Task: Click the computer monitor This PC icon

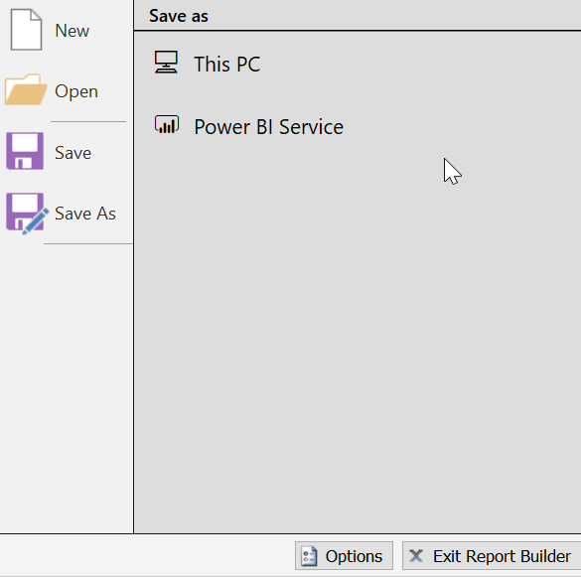Action: (x=166, y=63)
